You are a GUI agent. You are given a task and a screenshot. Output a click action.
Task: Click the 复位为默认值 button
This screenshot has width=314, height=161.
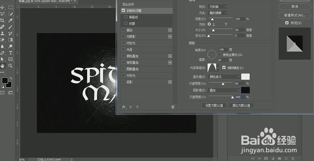click(x=241, y=105)
